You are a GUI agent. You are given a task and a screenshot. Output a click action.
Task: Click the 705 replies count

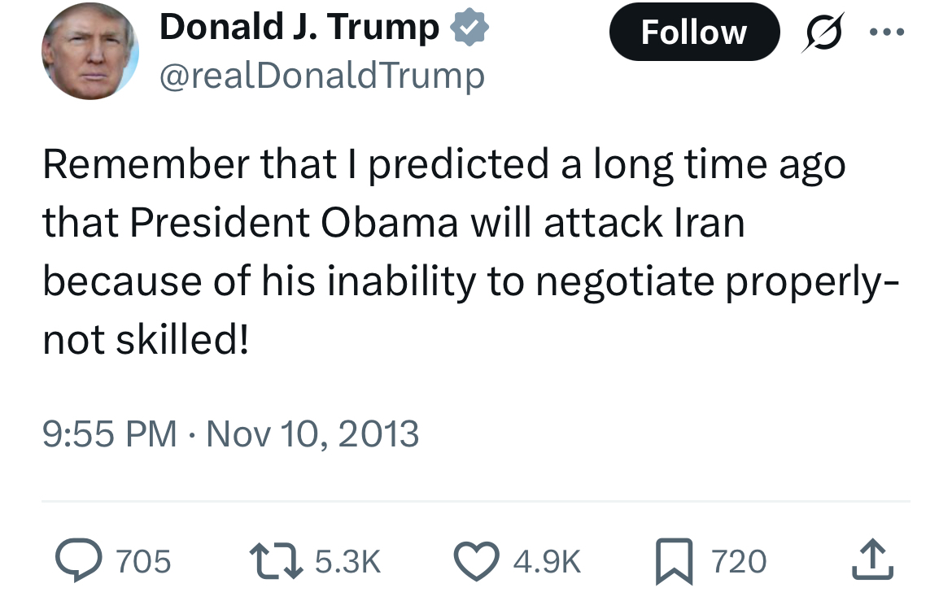point(143,561)
